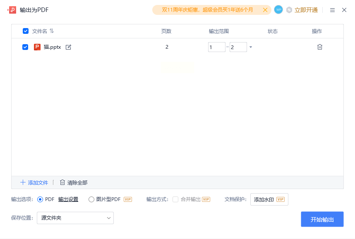The height and width of the screenshot is (239, 355).
Task: Click the rename icon next to 猫.pptx
Action: [68, 47]
